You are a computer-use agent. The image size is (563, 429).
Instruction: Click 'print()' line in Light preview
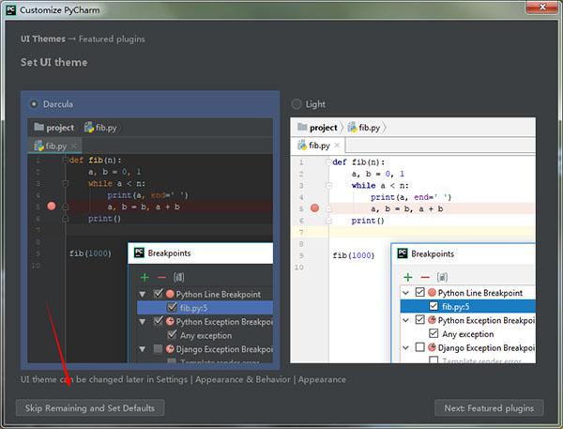coord(368,221)
